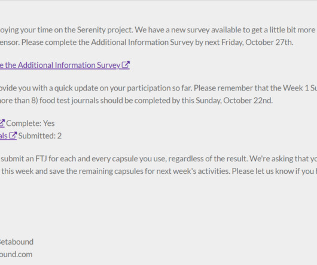Image resolution: width=317 pixels, height=265 pixels.
Task: Click the text 'Week 1' in the reminder
Action: pos(296,88)
